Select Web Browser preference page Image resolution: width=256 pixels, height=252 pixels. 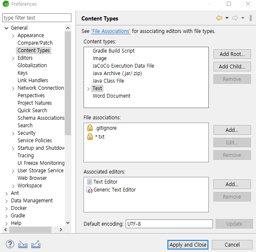(x=32, y=178)
